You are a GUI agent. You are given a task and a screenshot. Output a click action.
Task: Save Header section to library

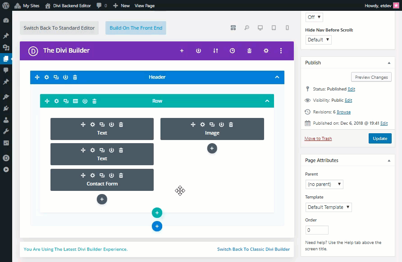(65, 77)
